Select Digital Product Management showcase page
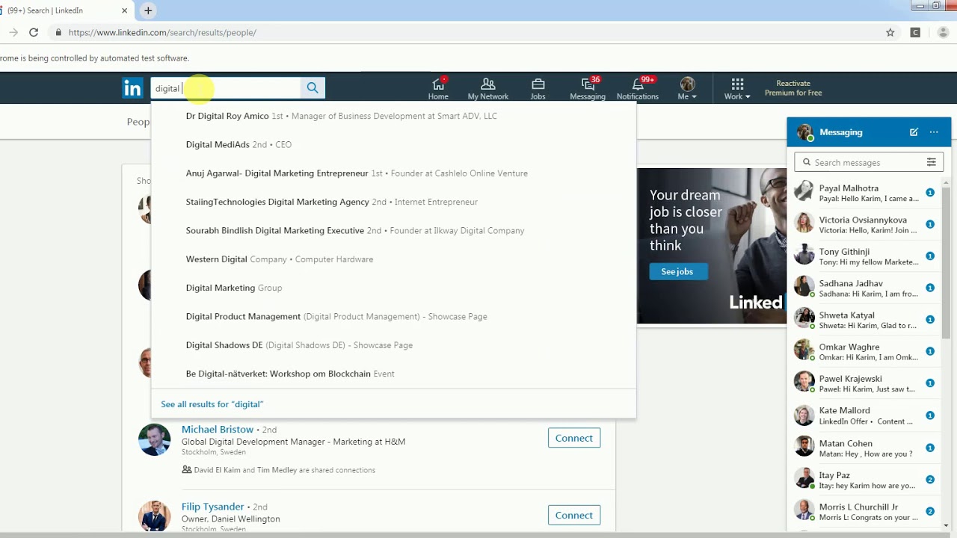 [393, 316]
